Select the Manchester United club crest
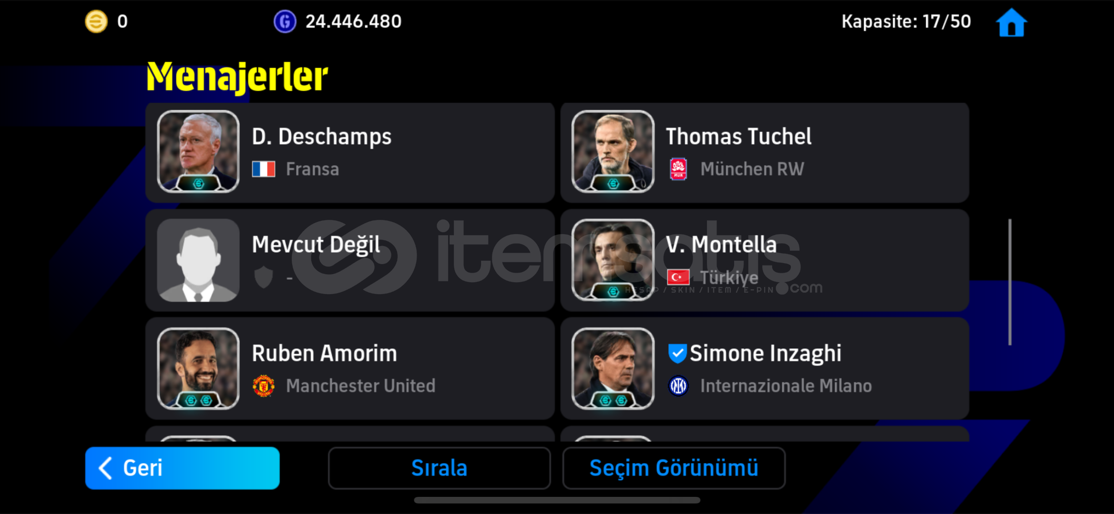 pyautogui.click(x=263, y=385)
